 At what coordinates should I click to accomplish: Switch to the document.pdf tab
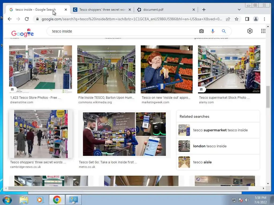tap(166, 10)
